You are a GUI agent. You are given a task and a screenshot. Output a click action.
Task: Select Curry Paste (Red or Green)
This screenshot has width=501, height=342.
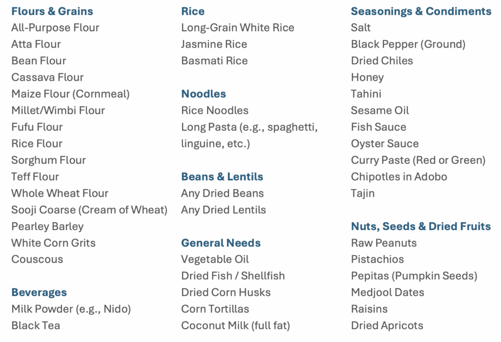418,160
